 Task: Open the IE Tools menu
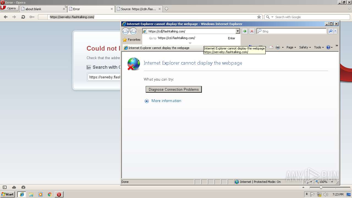click(319, 47)
